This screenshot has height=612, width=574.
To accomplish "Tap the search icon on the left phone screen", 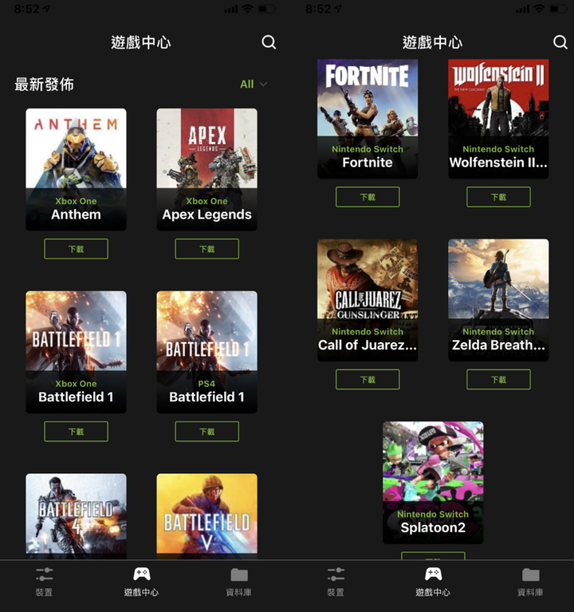I will click(x=269, y=42).
